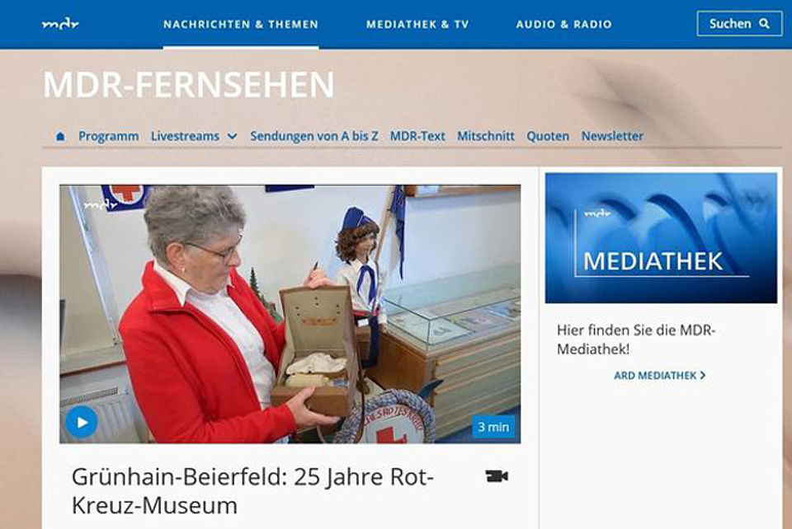Viewport: 792px width, 529px height.
Task: Open the Livestreams menu
Action: pyautogui.click(x=185, y=136)
